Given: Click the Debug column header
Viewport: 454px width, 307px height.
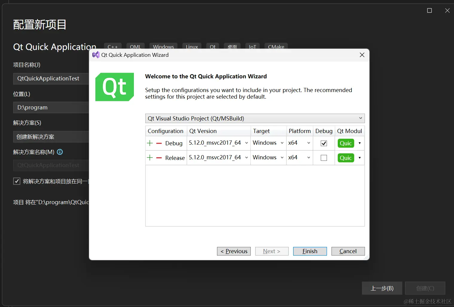Looking at the screenshot, I should [x=324, y=131].
